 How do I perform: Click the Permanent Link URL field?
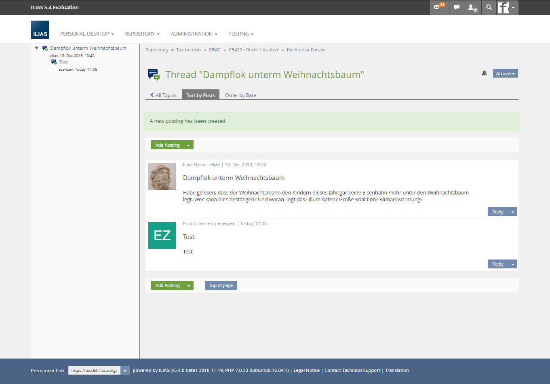point(94,371)
